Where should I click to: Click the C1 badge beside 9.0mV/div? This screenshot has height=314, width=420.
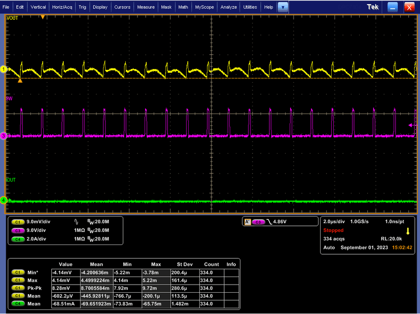(x=18, y=222)
